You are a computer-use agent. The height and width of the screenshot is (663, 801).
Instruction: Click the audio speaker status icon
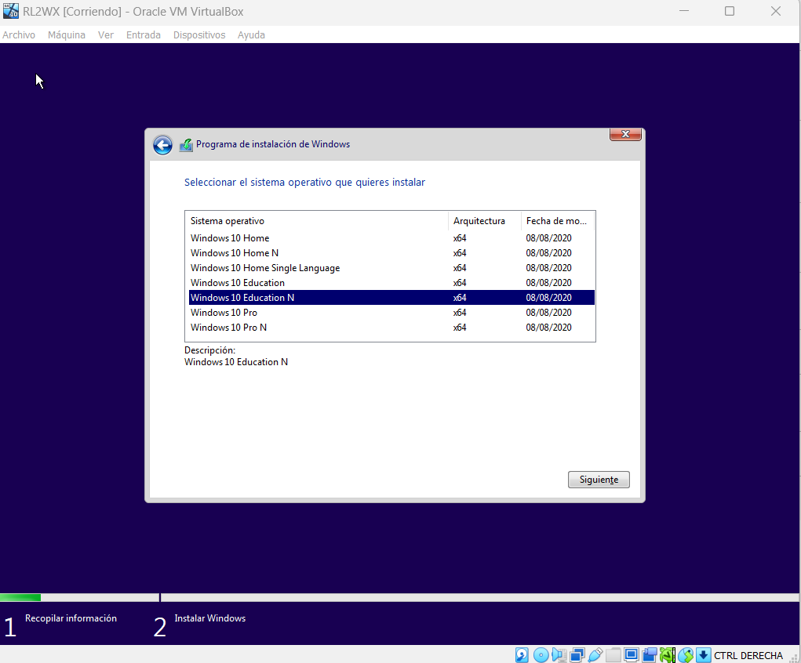click(x=559, y=655)
